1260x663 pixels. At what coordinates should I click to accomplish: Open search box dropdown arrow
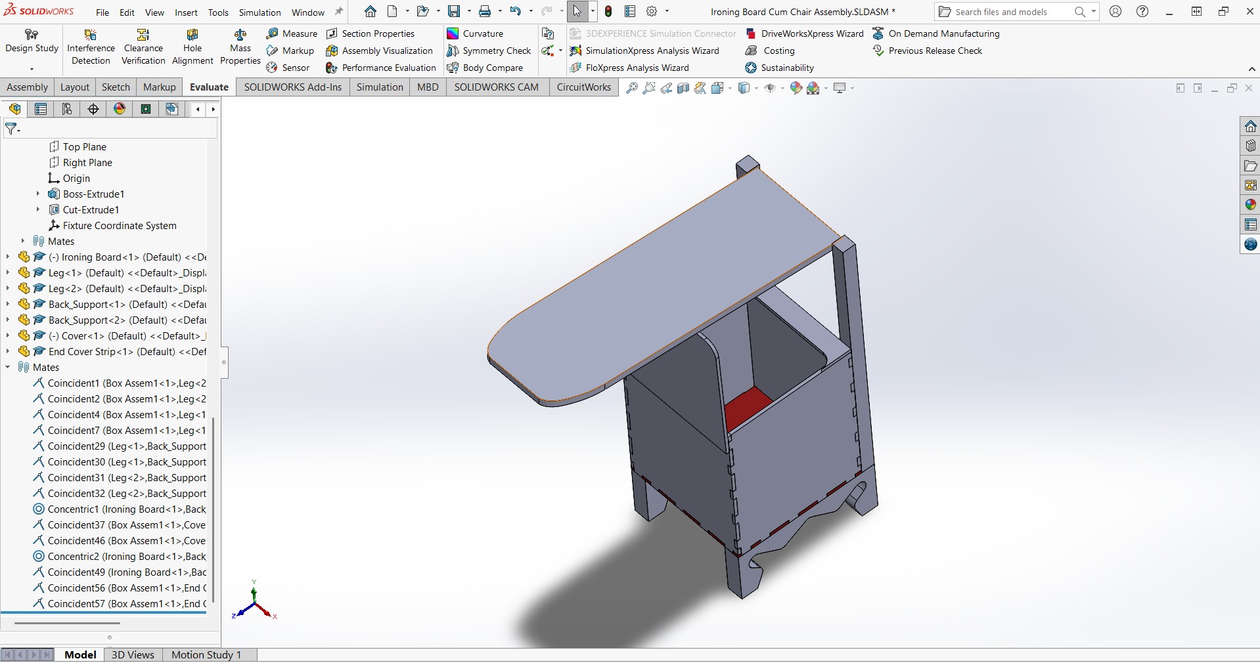click(x=1094, y=11)
